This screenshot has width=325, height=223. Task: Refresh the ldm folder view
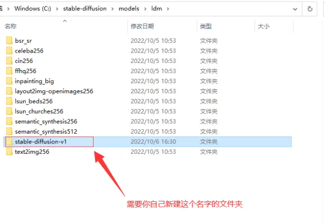[x=310, y=9]
